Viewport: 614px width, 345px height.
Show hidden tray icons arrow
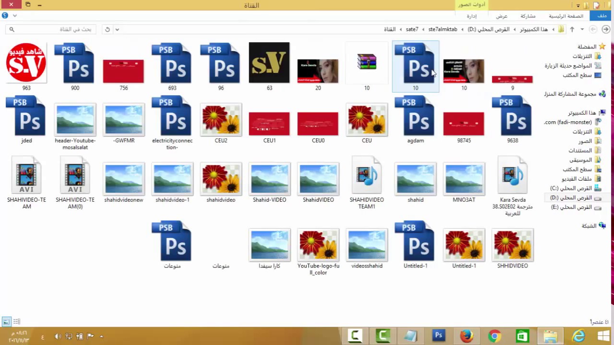pyautogui.click(x=101, y=336)
